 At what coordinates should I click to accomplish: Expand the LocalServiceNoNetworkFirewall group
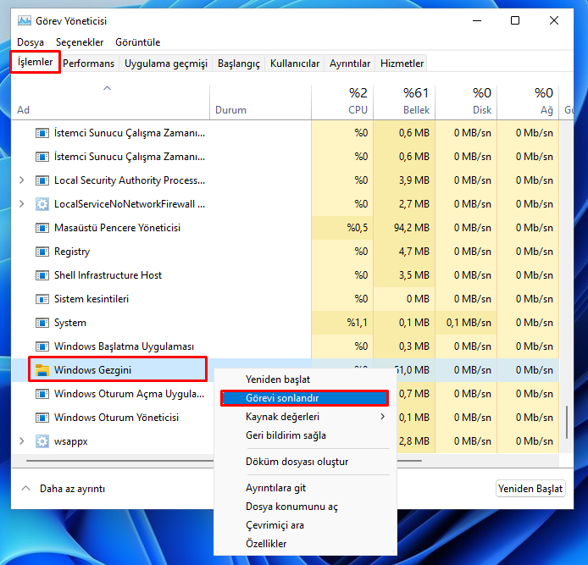(22, 204)
